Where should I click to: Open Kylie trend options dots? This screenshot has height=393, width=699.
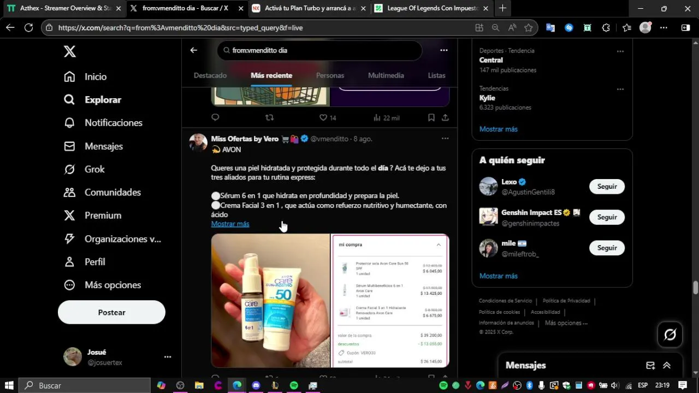[620, 89]
